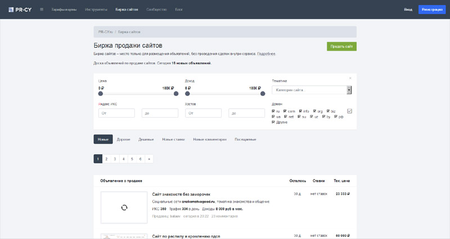Click the Регистрация button
The image size is (450, 239).
432,10
